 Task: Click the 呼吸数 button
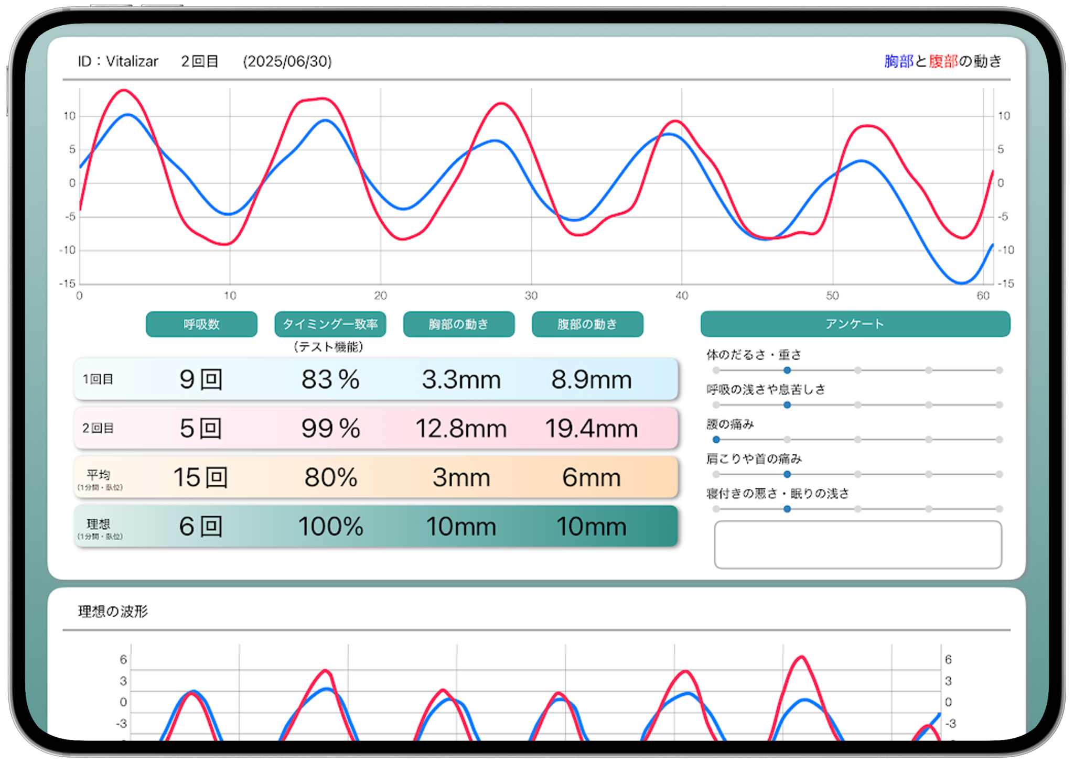click(201, 324)
